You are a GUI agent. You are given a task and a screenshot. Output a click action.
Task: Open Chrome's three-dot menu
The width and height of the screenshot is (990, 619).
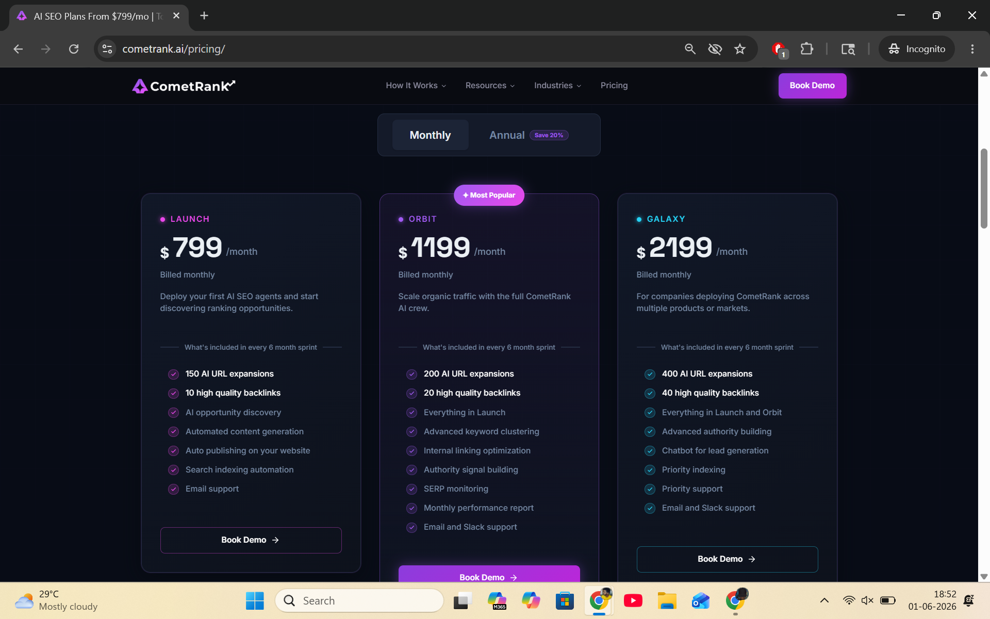tap(972, 49)
